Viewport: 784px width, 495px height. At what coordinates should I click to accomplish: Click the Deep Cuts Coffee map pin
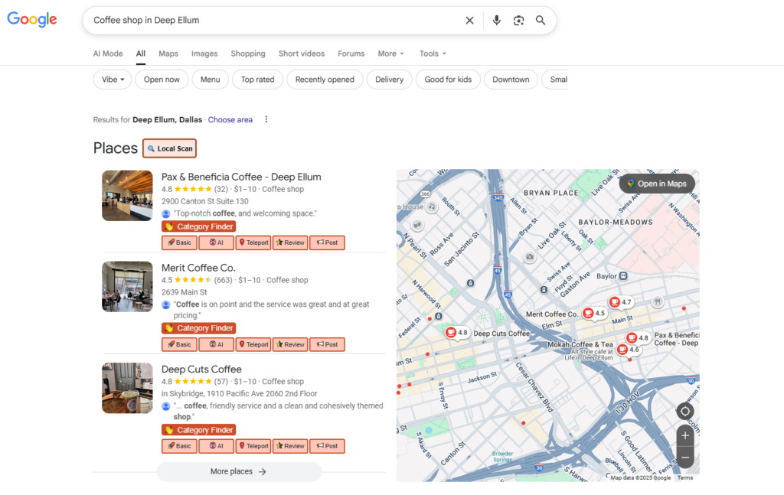[452, 333]
